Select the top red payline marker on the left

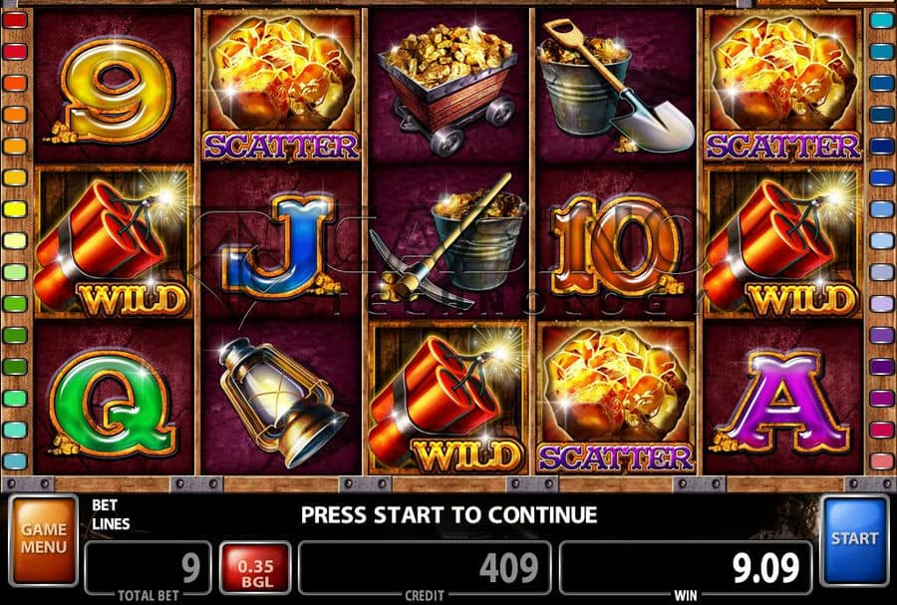click(x=14, y=20)
